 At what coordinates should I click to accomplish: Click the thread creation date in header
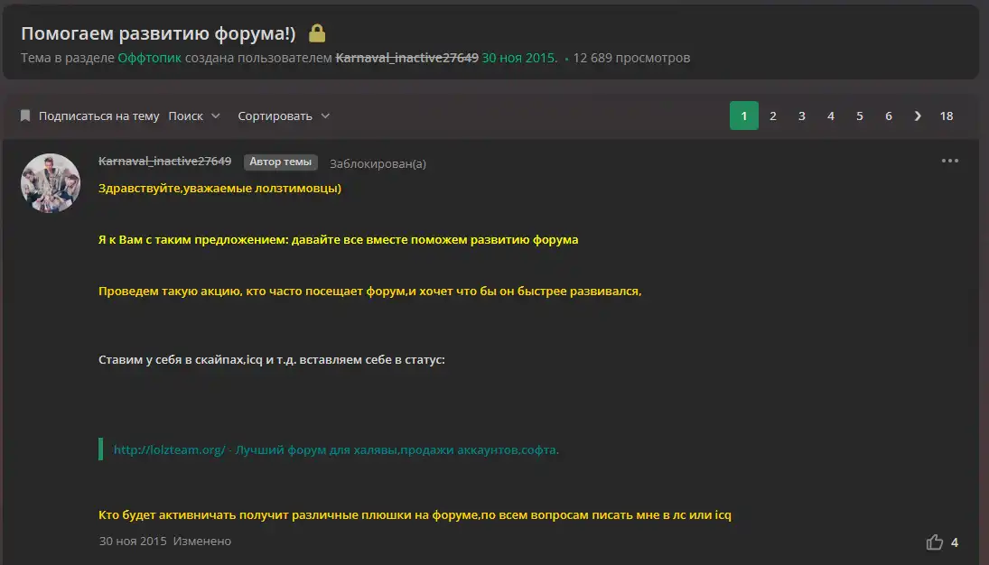pos(519,58)
